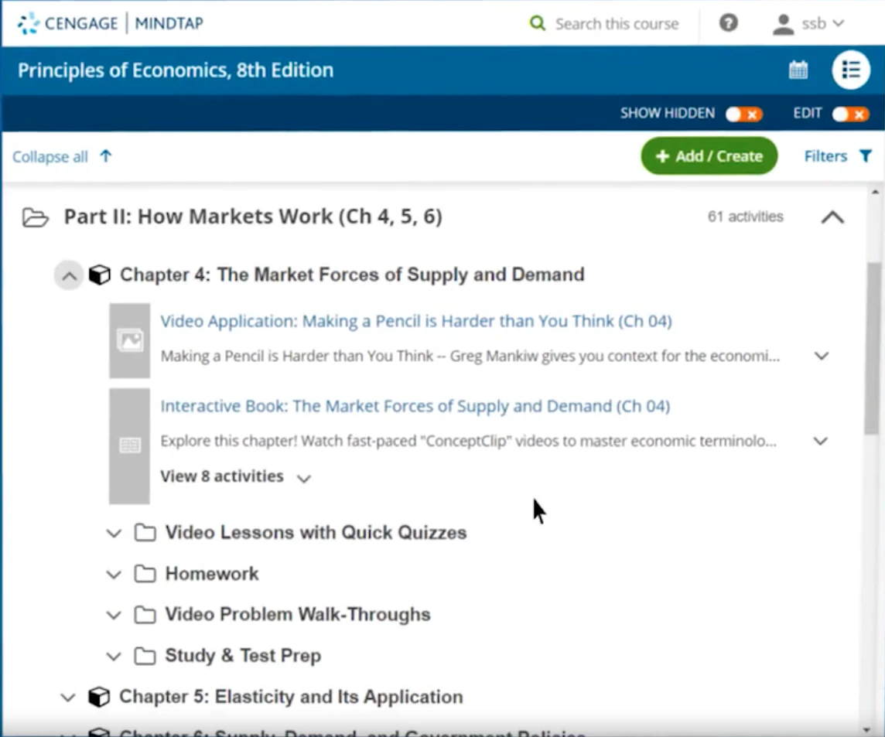Open the Cengage MindTap home logo
The height and width of the screenshot is (737, 885).
(x=108, y=23)
